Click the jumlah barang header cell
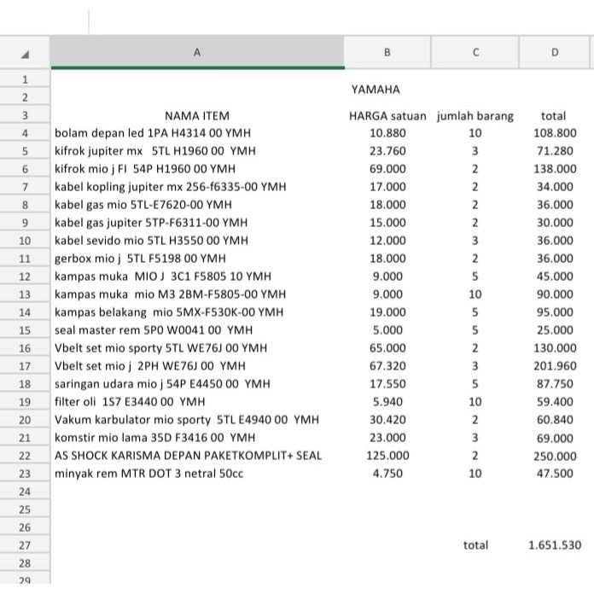The image size is (594, 594). [475, 115]
